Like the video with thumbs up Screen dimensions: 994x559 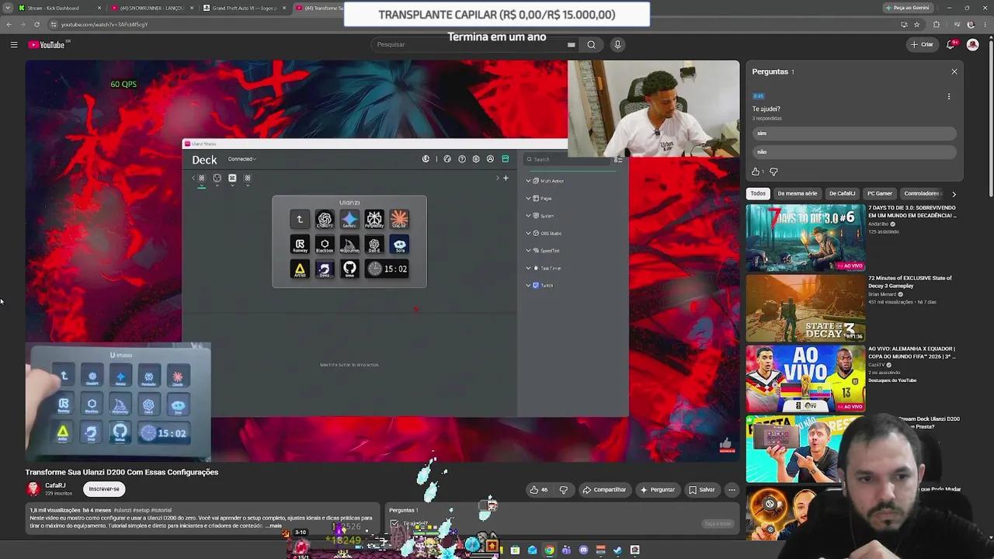click(x=538, y=490)
